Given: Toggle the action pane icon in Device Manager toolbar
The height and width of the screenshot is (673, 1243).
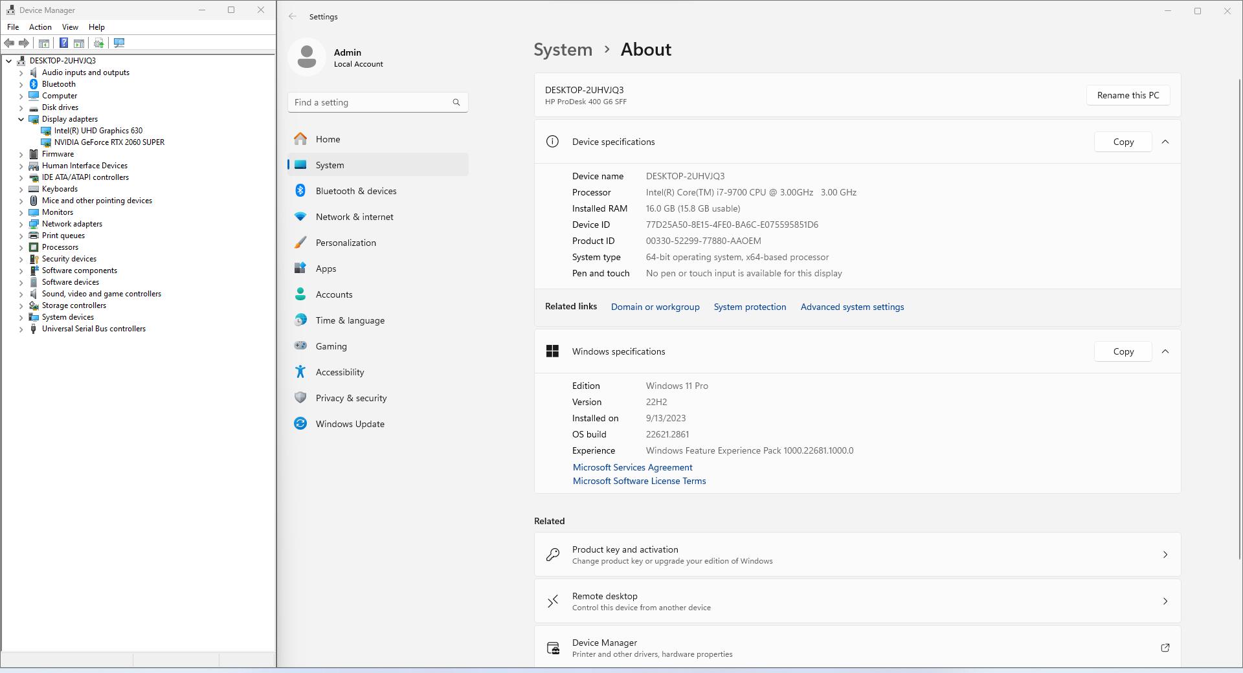Looking at the screenshot, I should [79, 43].
